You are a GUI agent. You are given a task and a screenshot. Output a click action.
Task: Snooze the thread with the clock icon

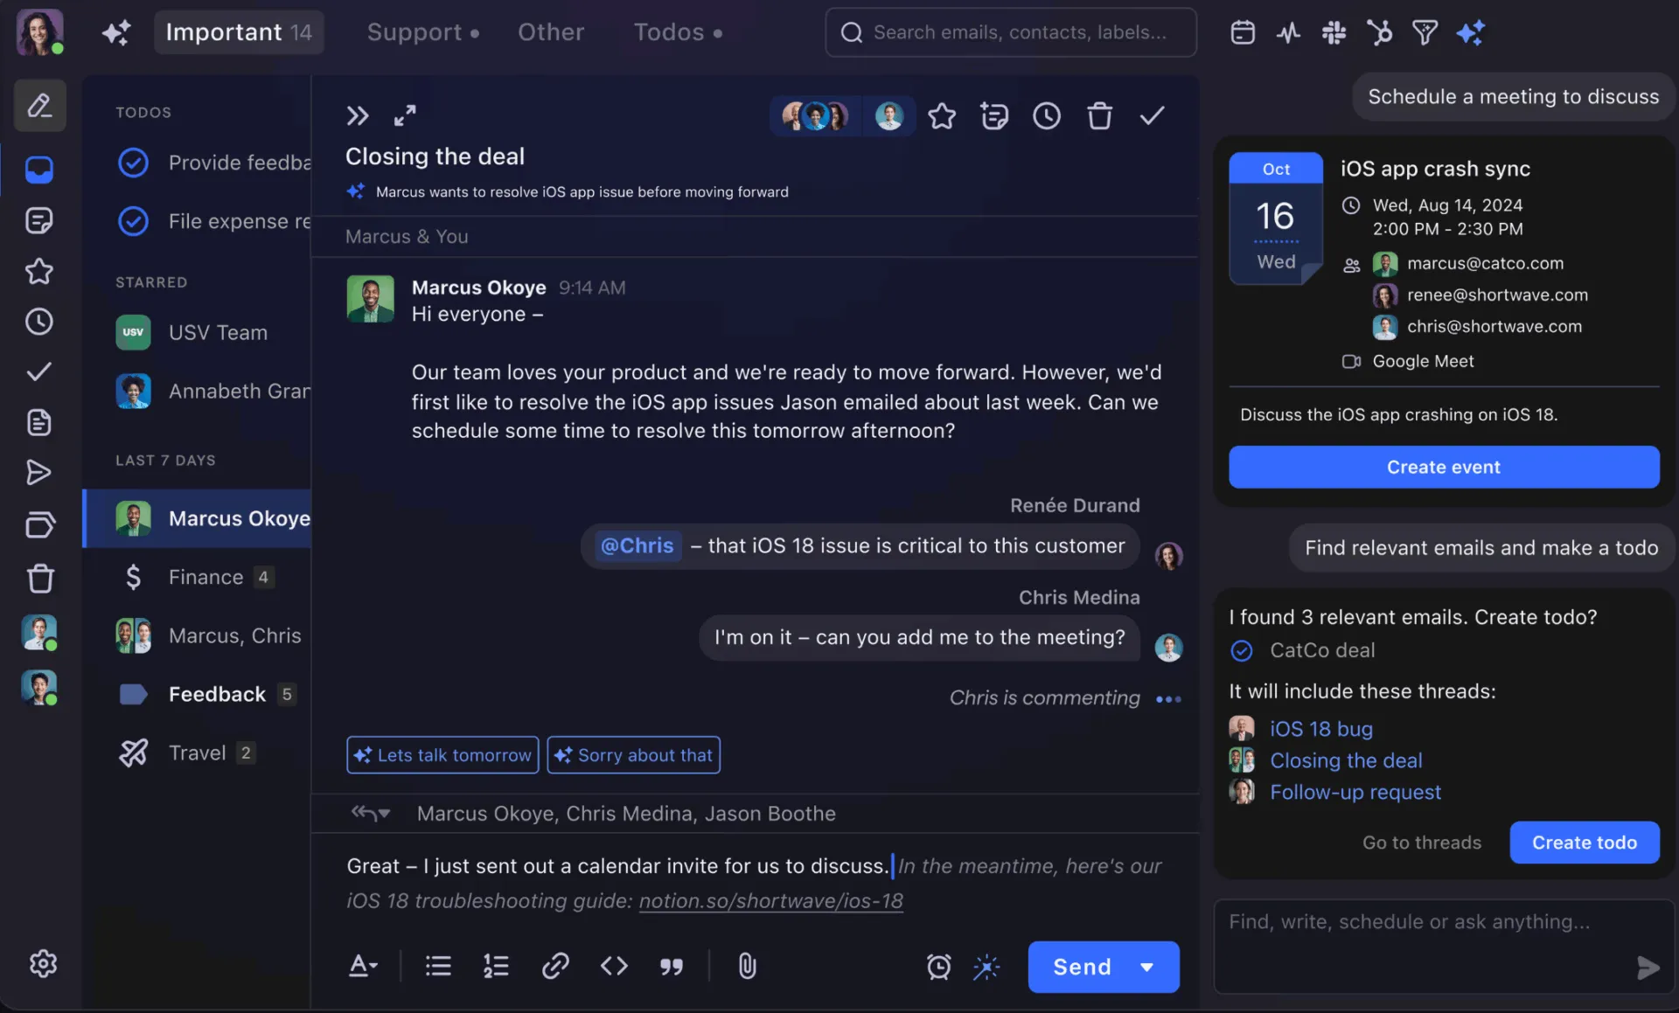1047,115
